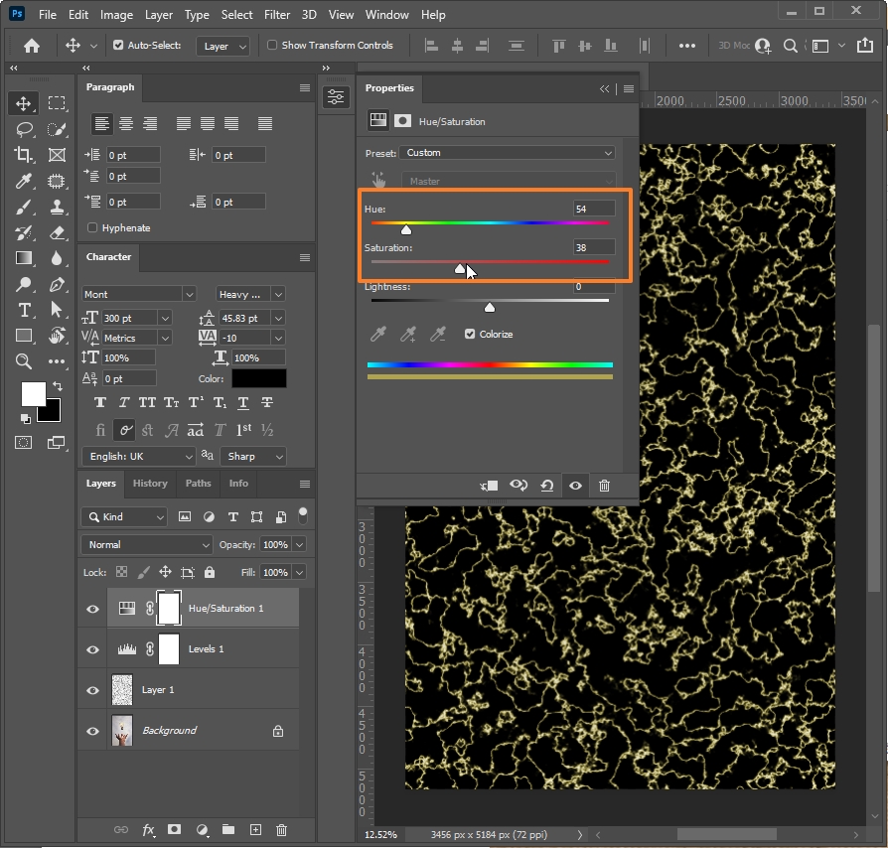Uncheck the Colorize checkbox
Image resolution: width=888 pixels, height=848 pixels.
coord(470,335)
